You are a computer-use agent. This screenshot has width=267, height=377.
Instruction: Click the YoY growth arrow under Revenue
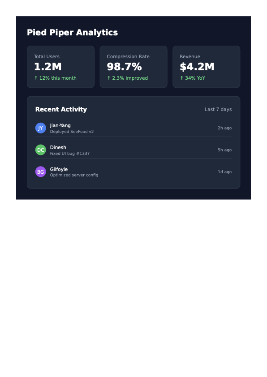pos(181,78)
